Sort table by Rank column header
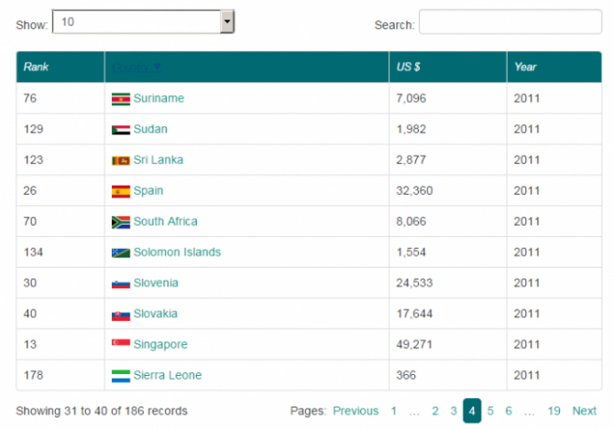Screen dimensions: 614x429 [36, 67]
